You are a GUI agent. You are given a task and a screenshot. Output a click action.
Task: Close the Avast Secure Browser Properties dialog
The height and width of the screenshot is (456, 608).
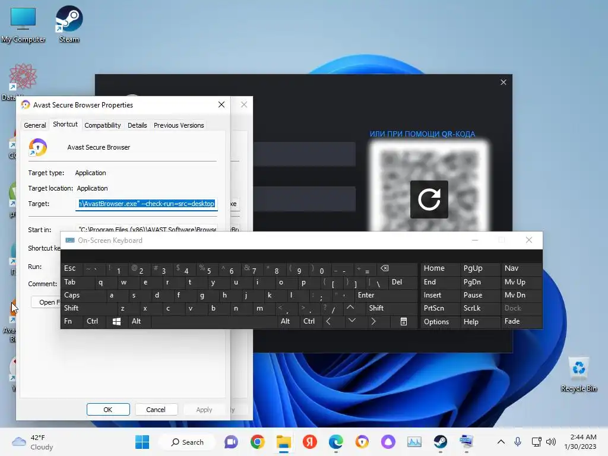point(221,104)
